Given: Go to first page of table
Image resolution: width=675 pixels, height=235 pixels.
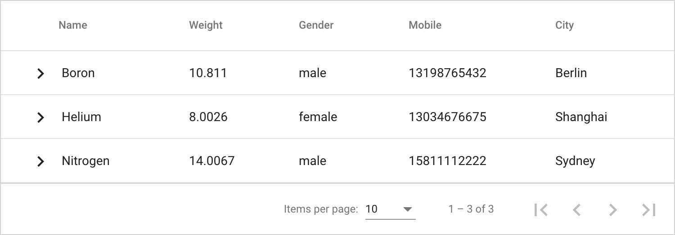Looking at the screenshot, I should (541, 209).
